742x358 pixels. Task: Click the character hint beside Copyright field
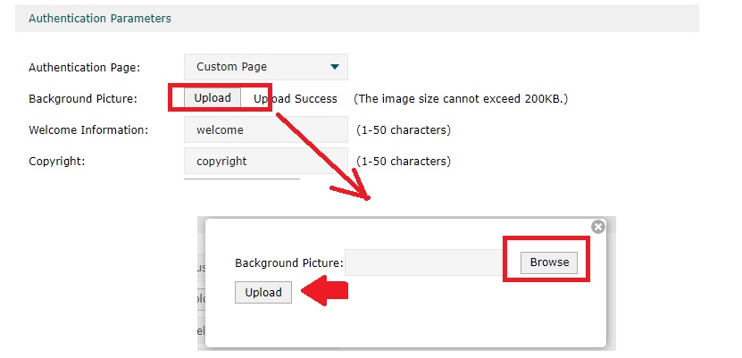pos(403,162)
